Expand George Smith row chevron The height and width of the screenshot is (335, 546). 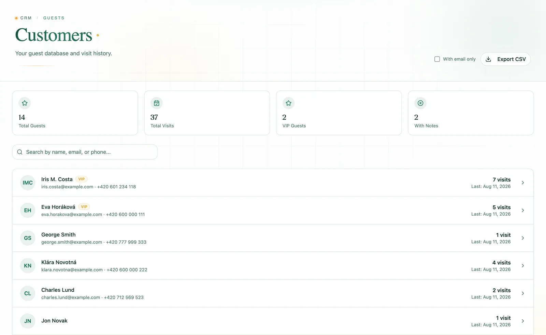pyautogui.click(x=523, y=238)
